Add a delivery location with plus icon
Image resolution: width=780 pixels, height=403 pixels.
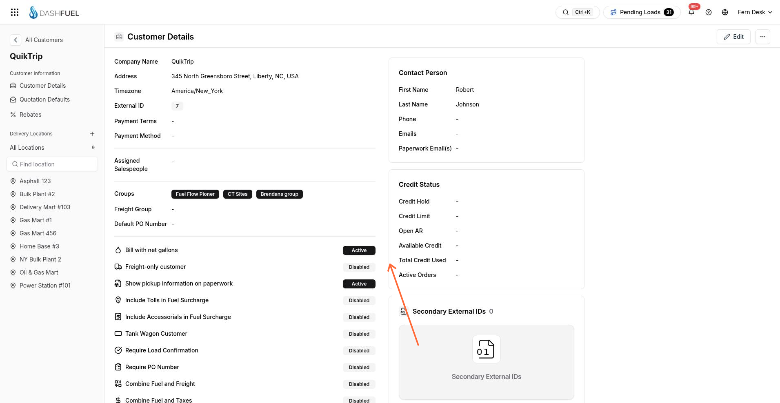coord(92,134)
